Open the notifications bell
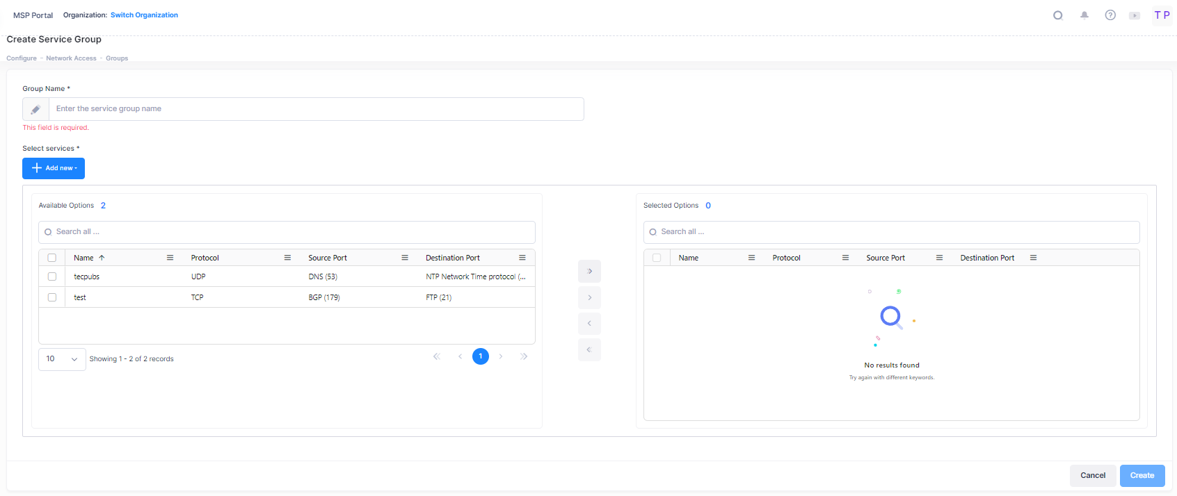Image resolution: width=1177 pixels, height=496 pixels. click(x=1084, y=15)
